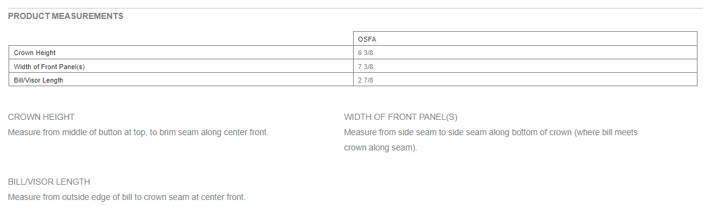The height and width of the screenshot is (222, 703).
Task: Click the horizontal divider above Product Measurements
Action: [351, 8]
